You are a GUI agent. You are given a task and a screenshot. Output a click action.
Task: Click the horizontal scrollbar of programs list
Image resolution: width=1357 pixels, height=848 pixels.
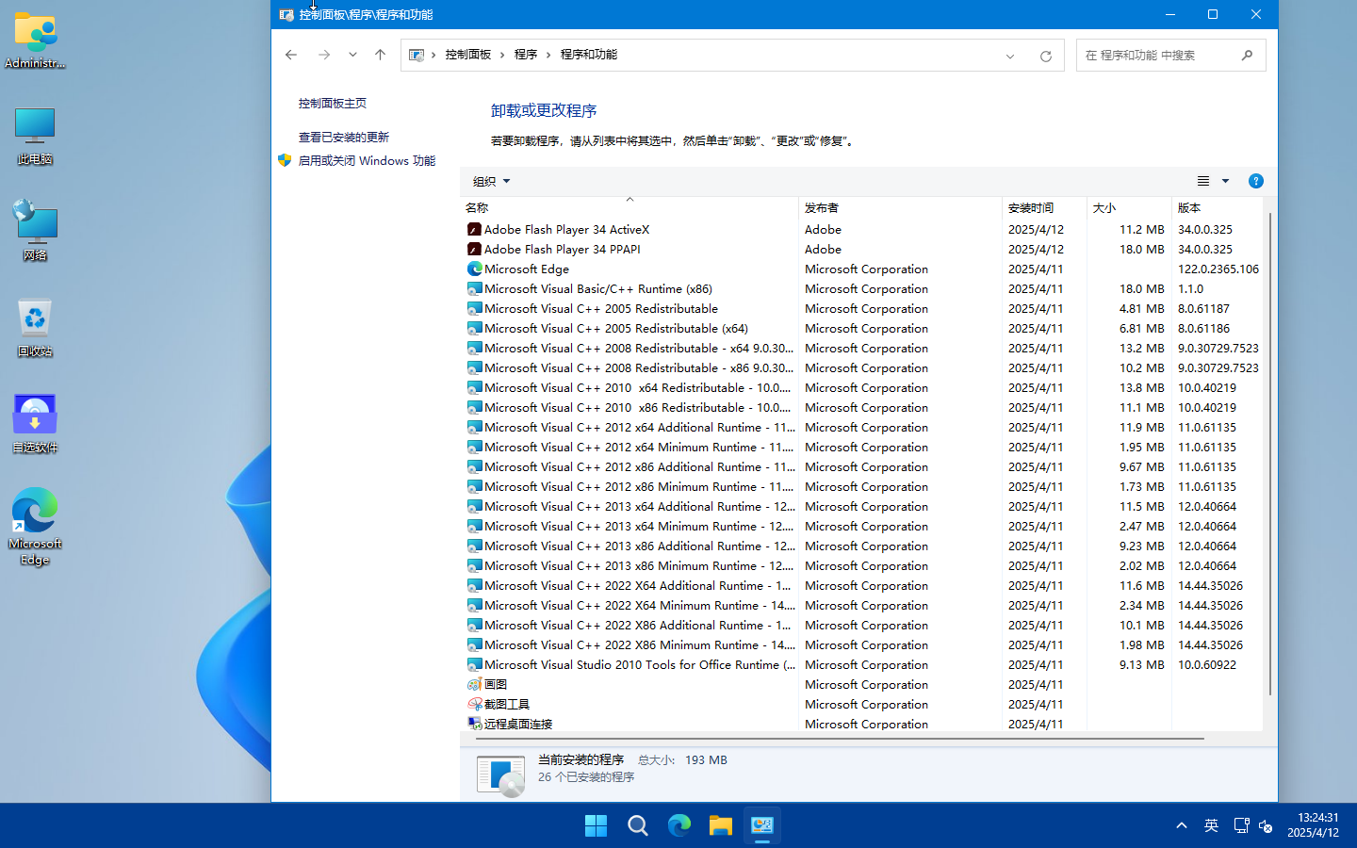(x=840, y=739)
